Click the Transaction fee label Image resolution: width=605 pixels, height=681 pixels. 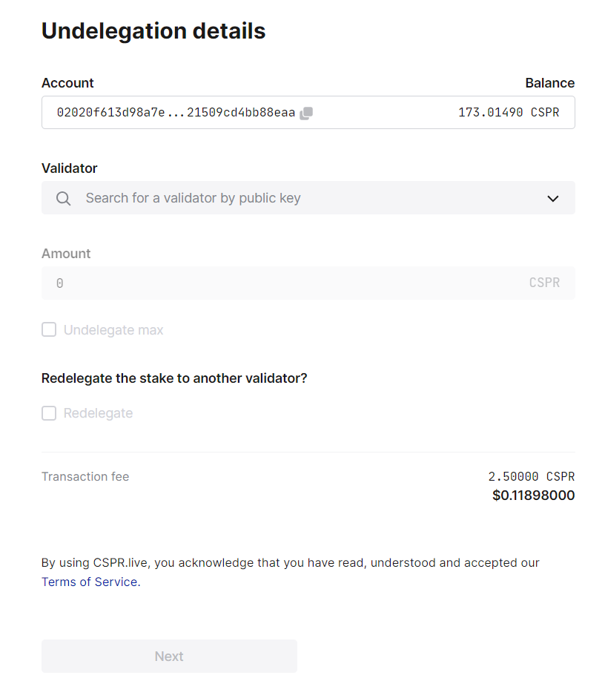click(85, 476)
